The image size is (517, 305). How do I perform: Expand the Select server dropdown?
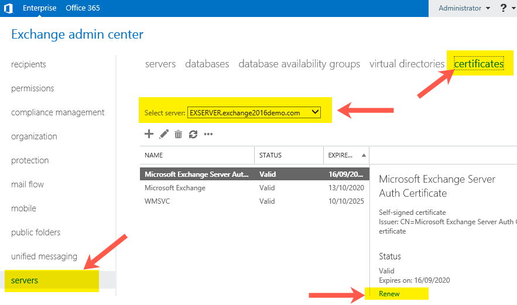click(x=315, y=112)
